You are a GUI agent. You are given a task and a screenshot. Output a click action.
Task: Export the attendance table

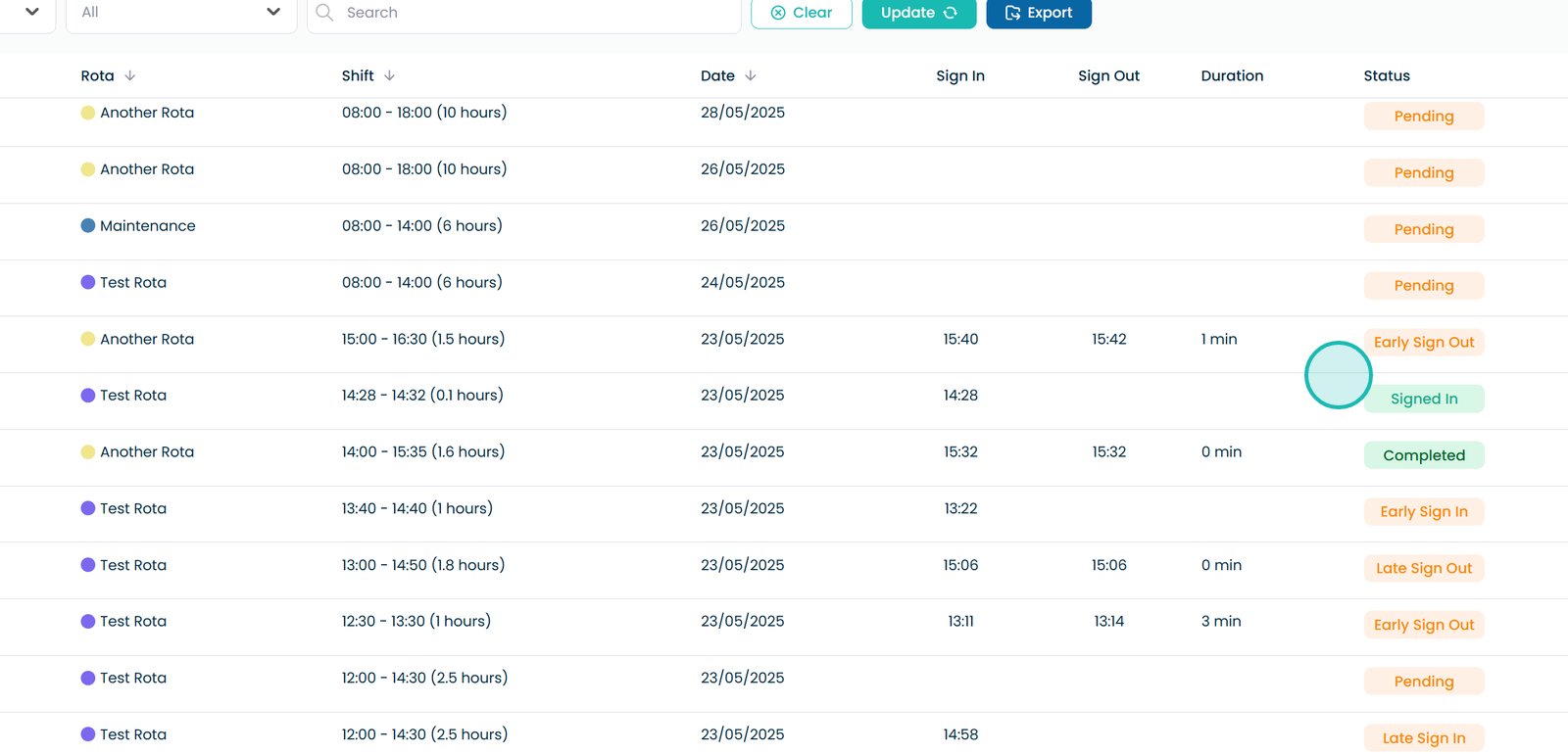tap(1038, 13)
